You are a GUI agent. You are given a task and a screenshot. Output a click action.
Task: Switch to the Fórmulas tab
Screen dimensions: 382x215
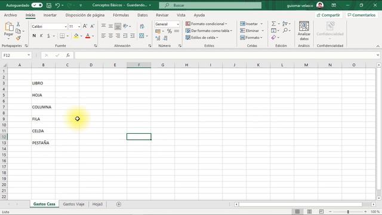(x=121, y=15)
